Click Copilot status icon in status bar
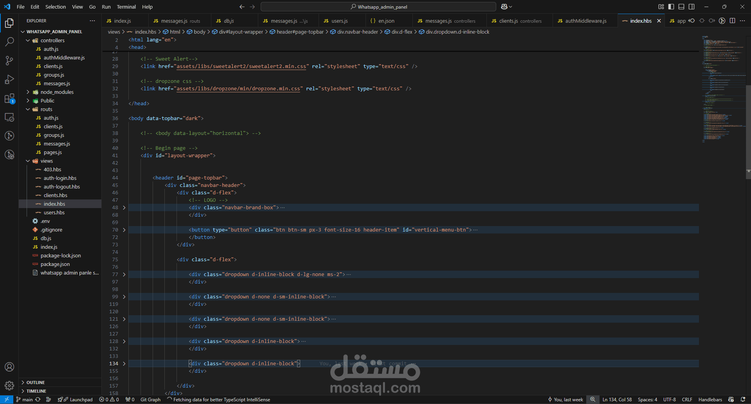Viewport: 751px width, 404px height. (731, 399)
